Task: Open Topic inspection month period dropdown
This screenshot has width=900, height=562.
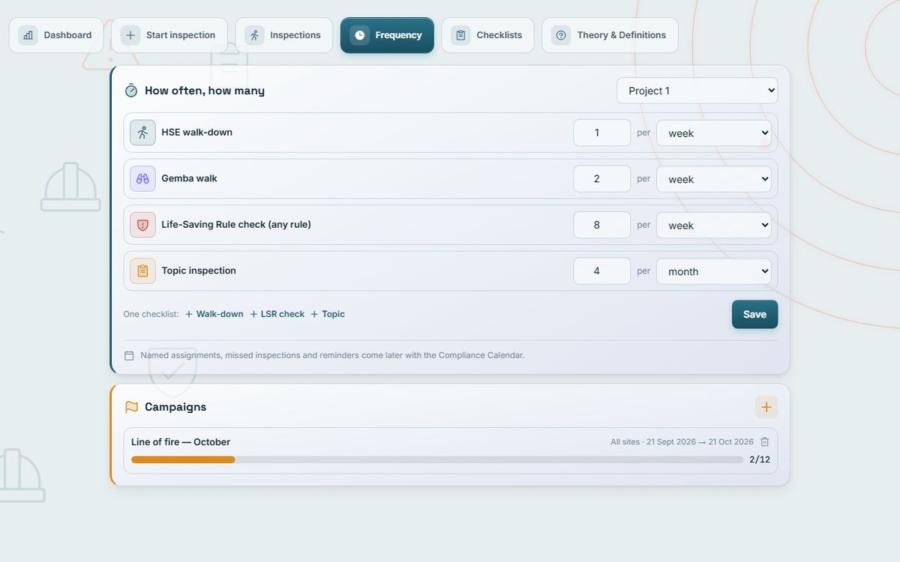Action: point(714,271)
